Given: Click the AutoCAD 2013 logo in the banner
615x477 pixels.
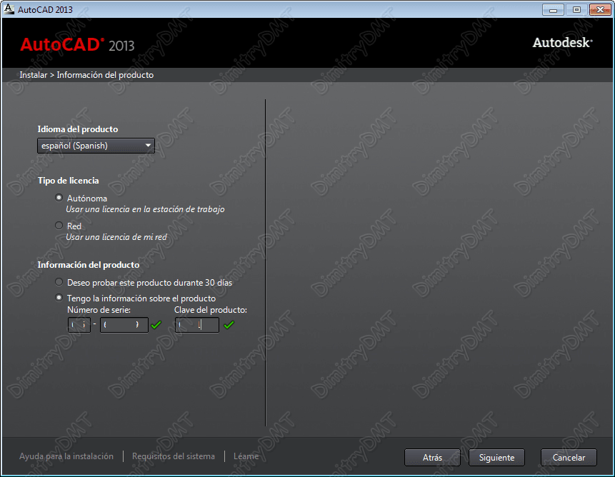Looking at the screenshot, I should [x=77, y=45].
